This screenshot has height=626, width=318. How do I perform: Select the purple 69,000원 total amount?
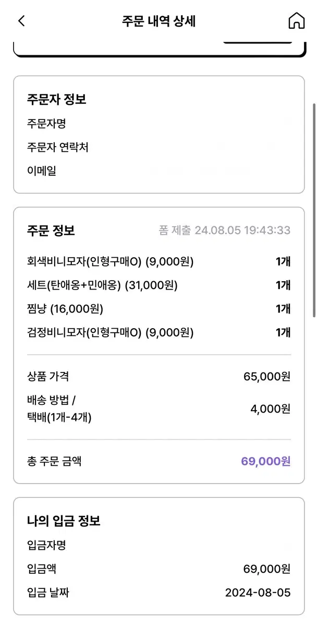point(266,461)
